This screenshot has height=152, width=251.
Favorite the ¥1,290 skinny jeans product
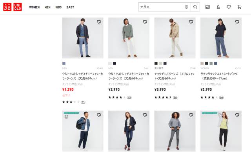click(99, 22)
